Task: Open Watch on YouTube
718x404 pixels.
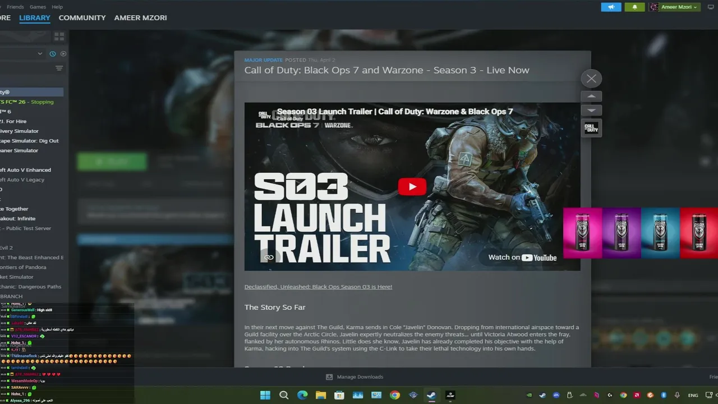Action: tap(522, 258)
